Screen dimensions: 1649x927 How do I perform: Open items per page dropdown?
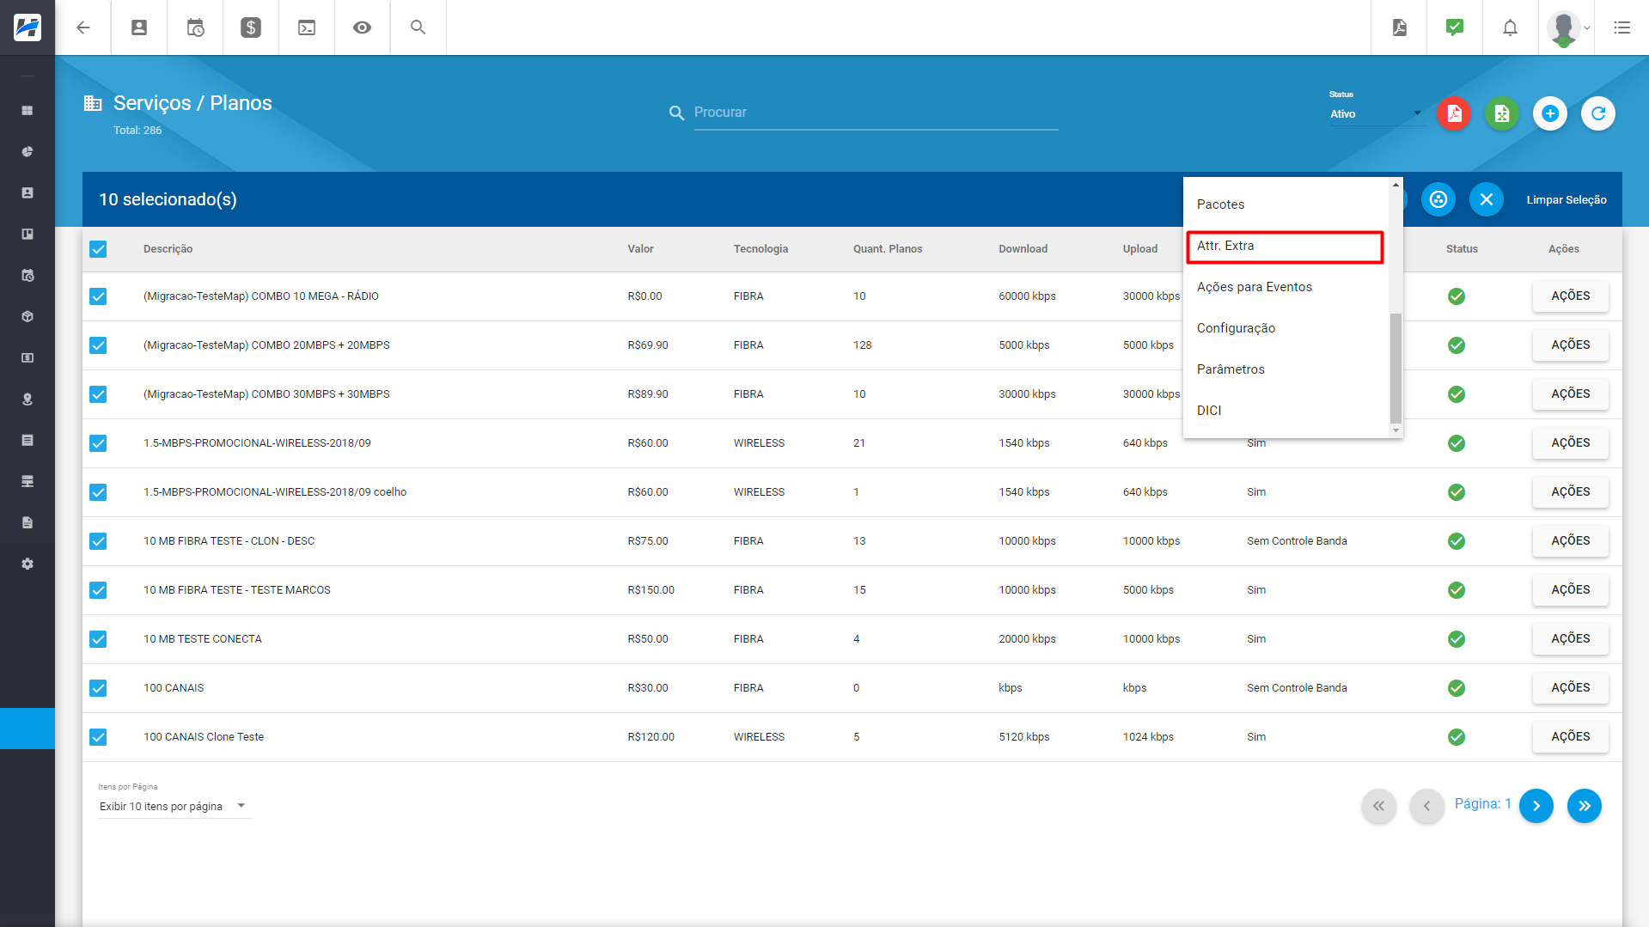pos(174,806)
